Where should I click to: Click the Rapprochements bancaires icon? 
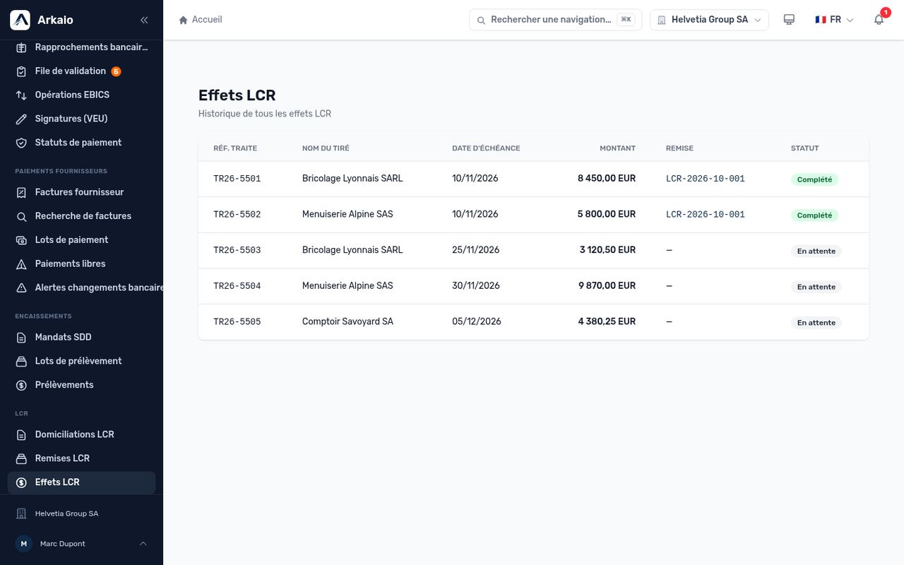tap(21, 47)
